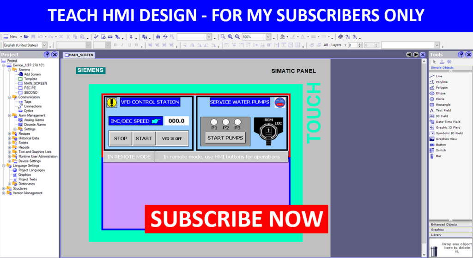This screenshot has height=258, width=473.
Task: Select the IO Field object tool
Action: pos(441,116)
